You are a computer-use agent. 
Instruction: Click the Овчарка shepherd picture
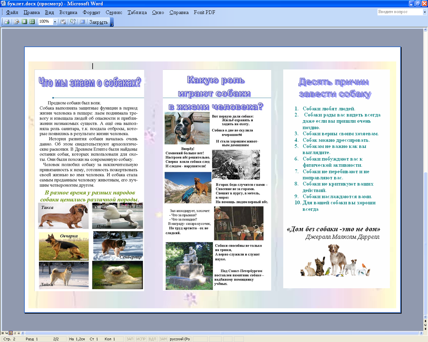[64, 246]
